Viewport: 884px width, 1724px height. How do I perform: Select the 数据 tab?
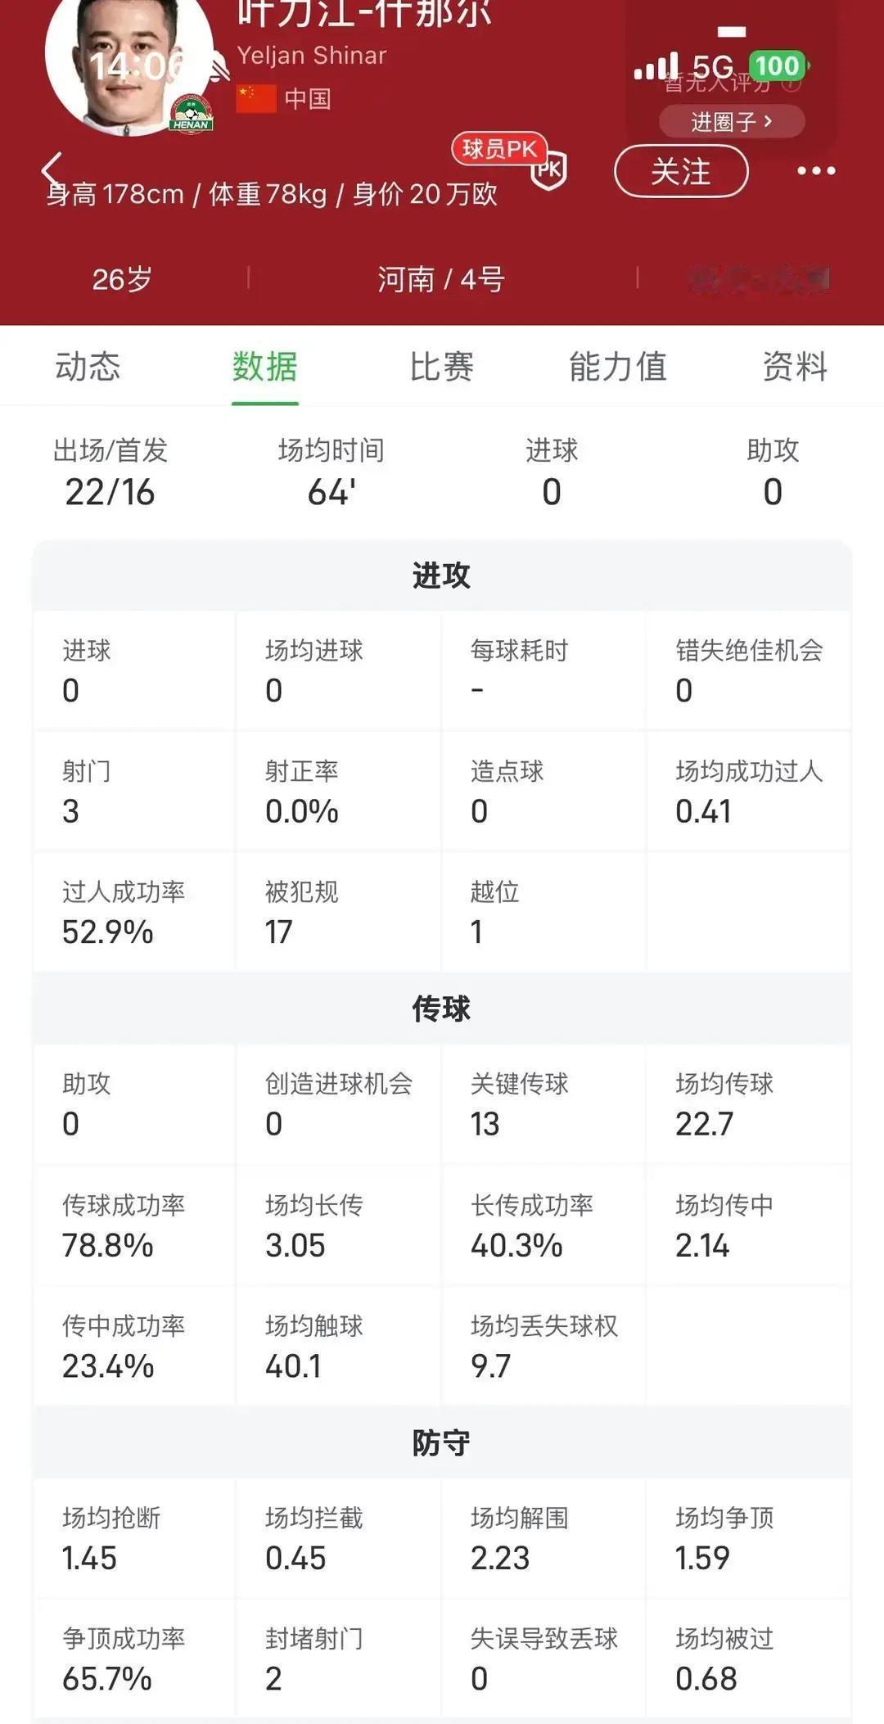point(264,366)
